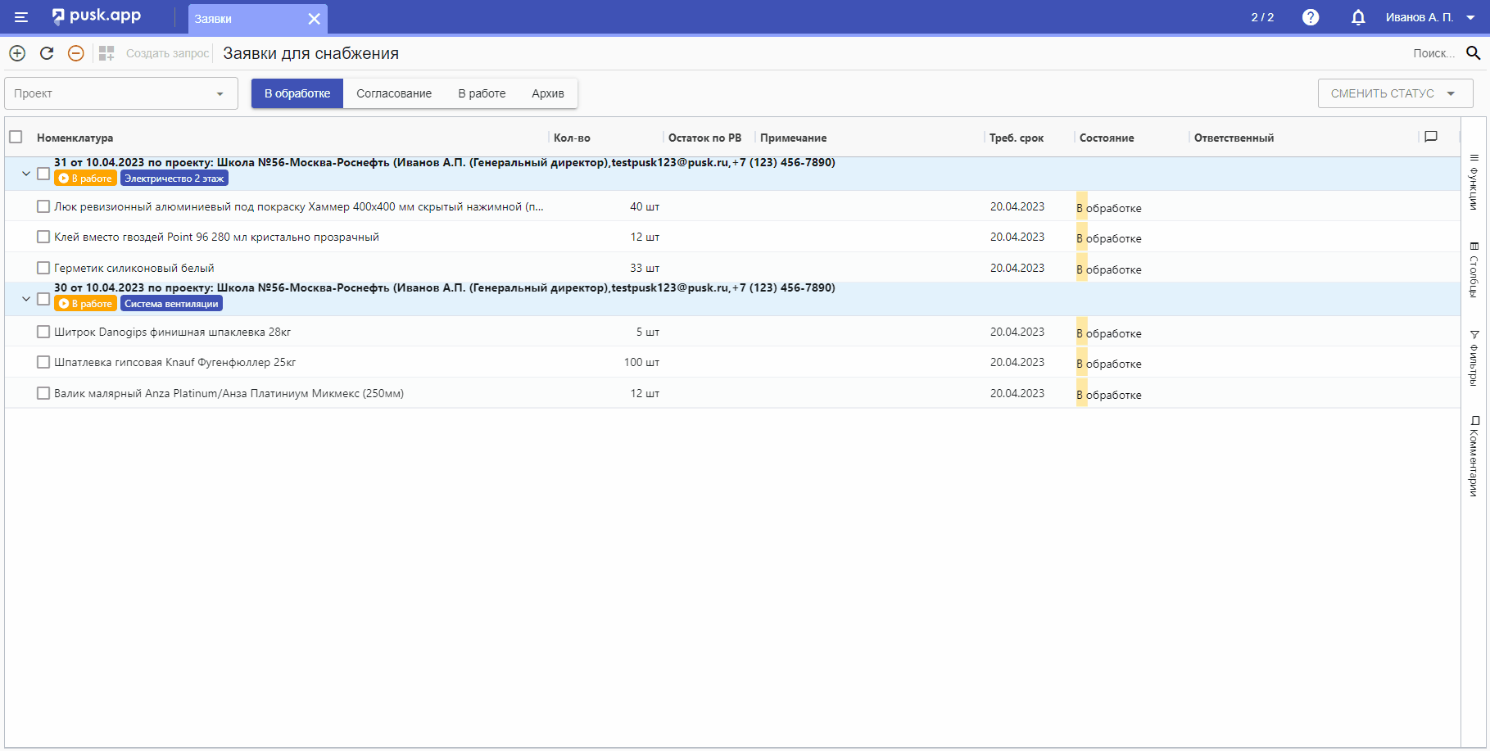Refresh the requests list

click(x=47, y=53)
